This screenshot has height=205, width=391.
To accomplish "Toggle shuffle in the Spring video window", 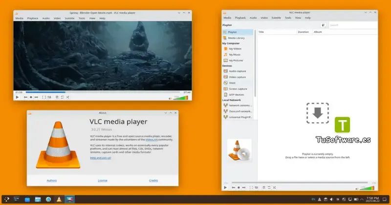I will point(68,97).
